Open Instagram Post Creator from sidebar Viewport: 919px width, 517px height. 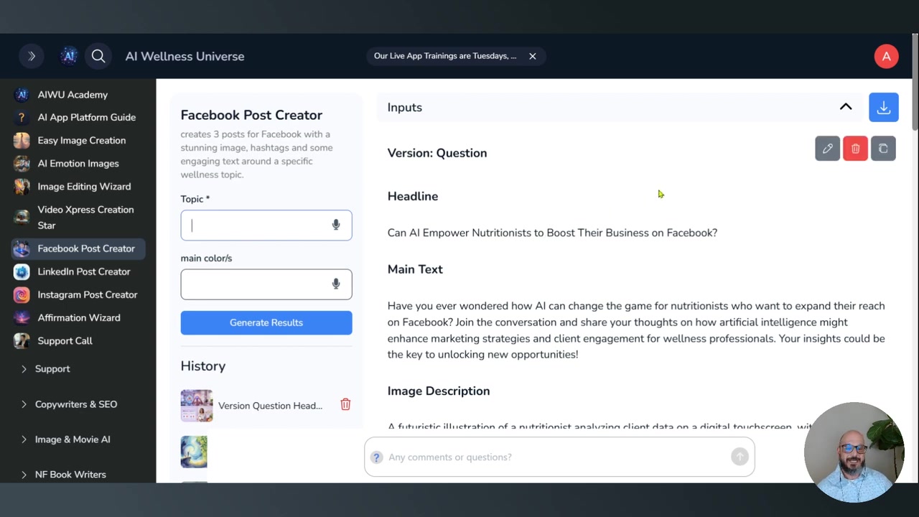pyautogui.click(x=87, y=294)
